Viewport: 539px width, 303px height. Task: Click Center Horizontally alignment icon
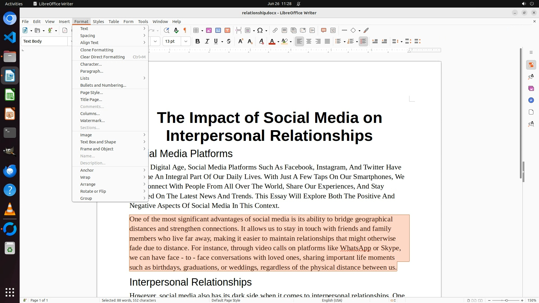pyautogui.click(x=309, y=41)
